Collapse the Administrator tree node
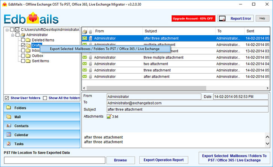The width and height of the screenshot is (273, 167). tap(12, 35)
